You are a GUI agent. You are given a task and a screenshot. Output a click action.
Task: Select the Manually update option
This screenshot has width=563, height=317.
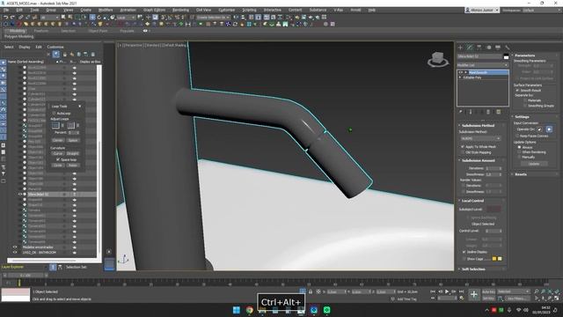point(519,157)
